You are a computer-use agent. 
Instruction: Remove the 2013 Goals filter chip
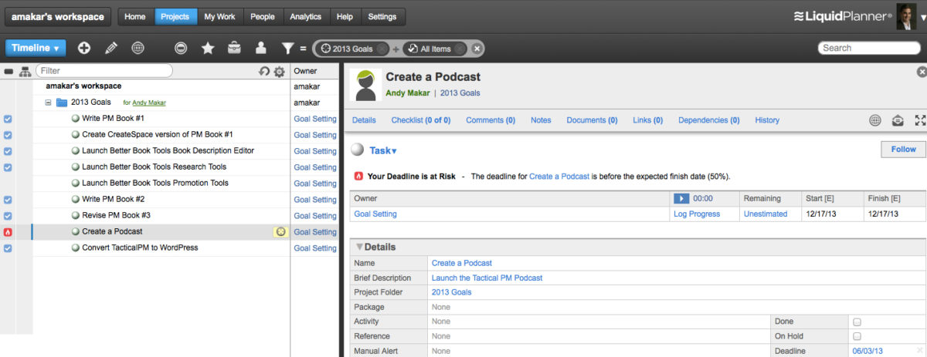tap(382, 49)
